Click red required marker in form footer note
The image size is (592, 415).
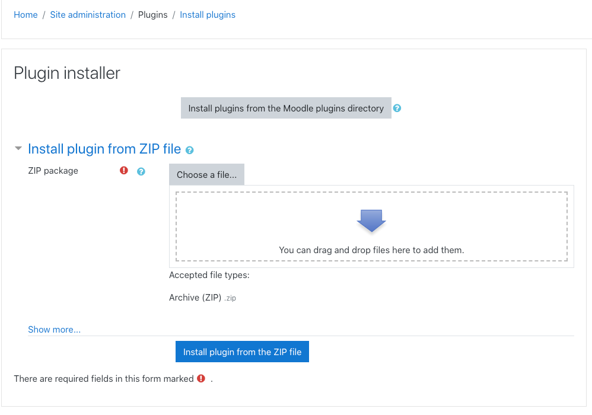coord(201,378)
